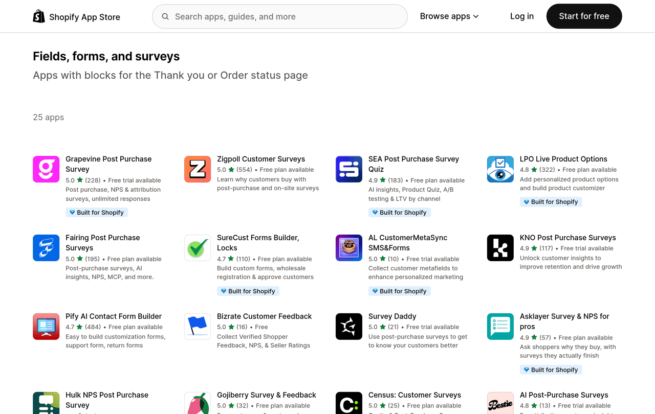Viewport: 655px width, 414px height.
Task: Open the Zigpoll Customer Surveys title link
Action: point(261,159)
